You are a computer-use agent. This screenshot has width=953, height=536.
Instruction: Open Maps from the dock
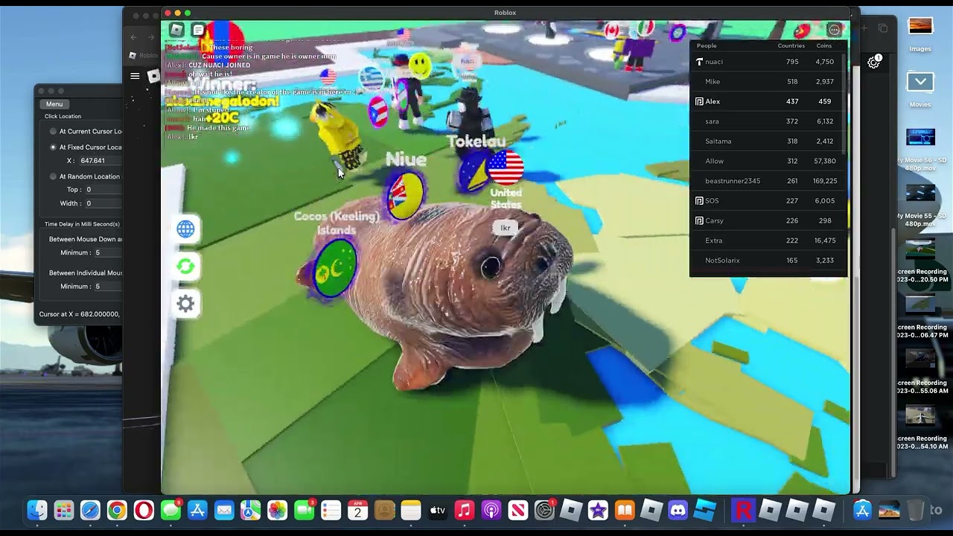250,510
